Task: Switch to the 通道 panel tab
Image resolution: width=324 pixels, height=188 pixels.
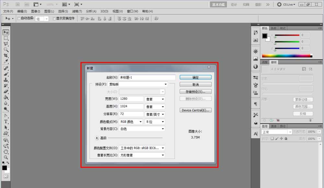Action: (x=273, y=126)
